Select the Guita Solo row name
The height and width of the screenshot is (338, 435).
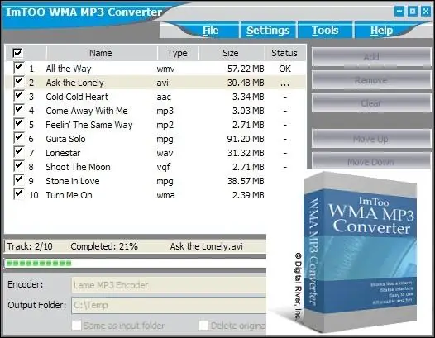(x=65, y=139)
